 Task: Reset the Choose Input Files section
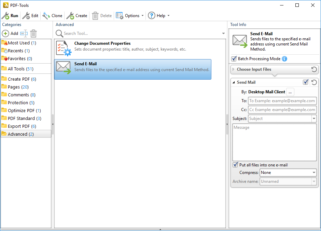314,69
